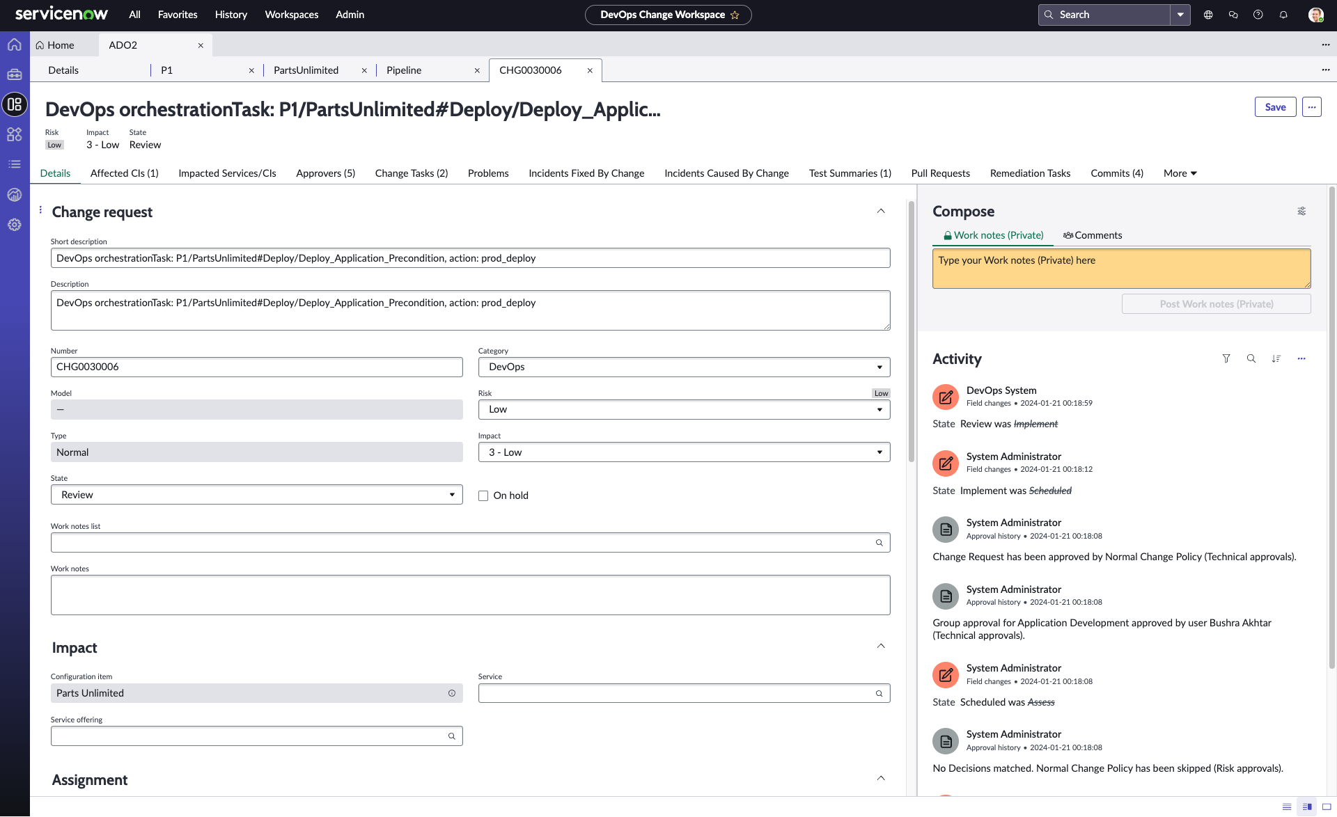Toggle the On hold checkbox
This screenshot has height=817, width=1337.
[x=483, y=495]
